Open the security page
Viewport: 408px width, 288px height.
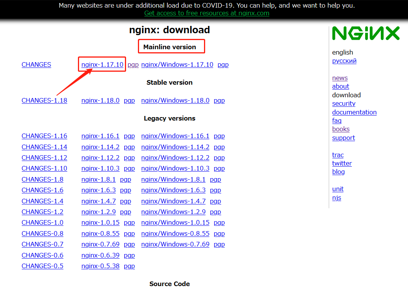(x=343, y=104)
